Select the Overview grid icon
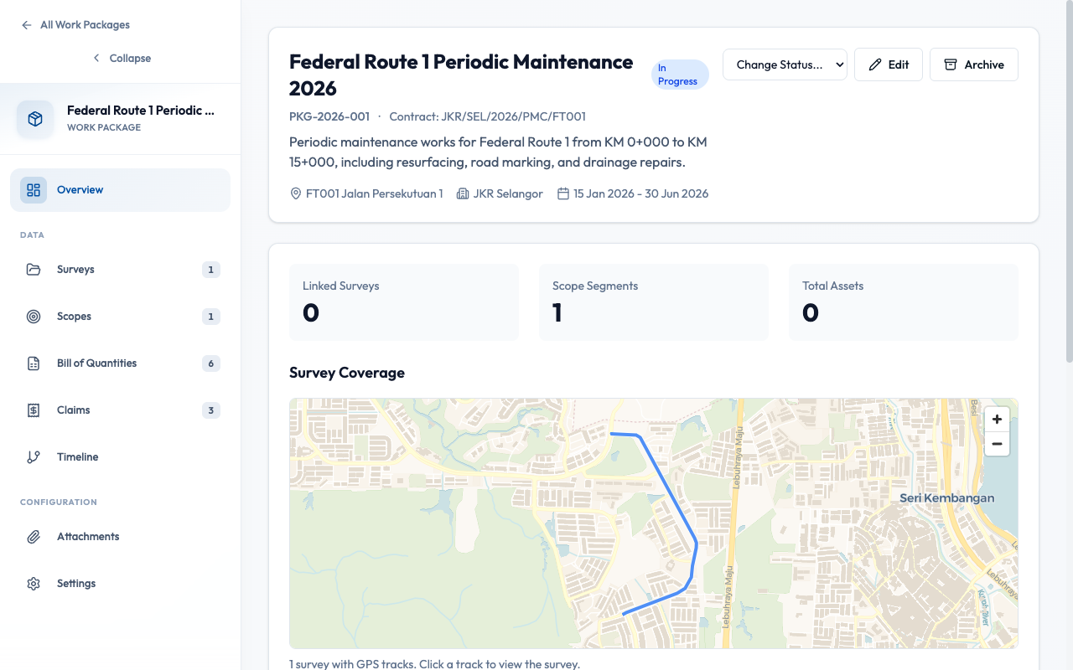Screen dimensions: 1073x670 33,189
